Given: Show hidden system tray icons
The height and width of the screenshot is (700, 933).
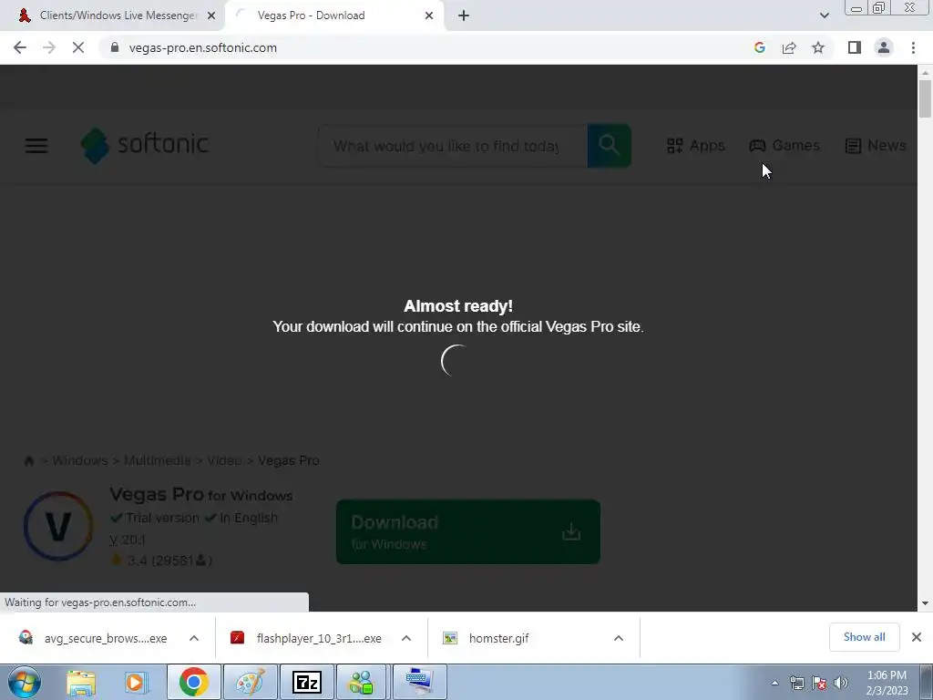Looking at the screenshot, I should [x=774, y=684].
